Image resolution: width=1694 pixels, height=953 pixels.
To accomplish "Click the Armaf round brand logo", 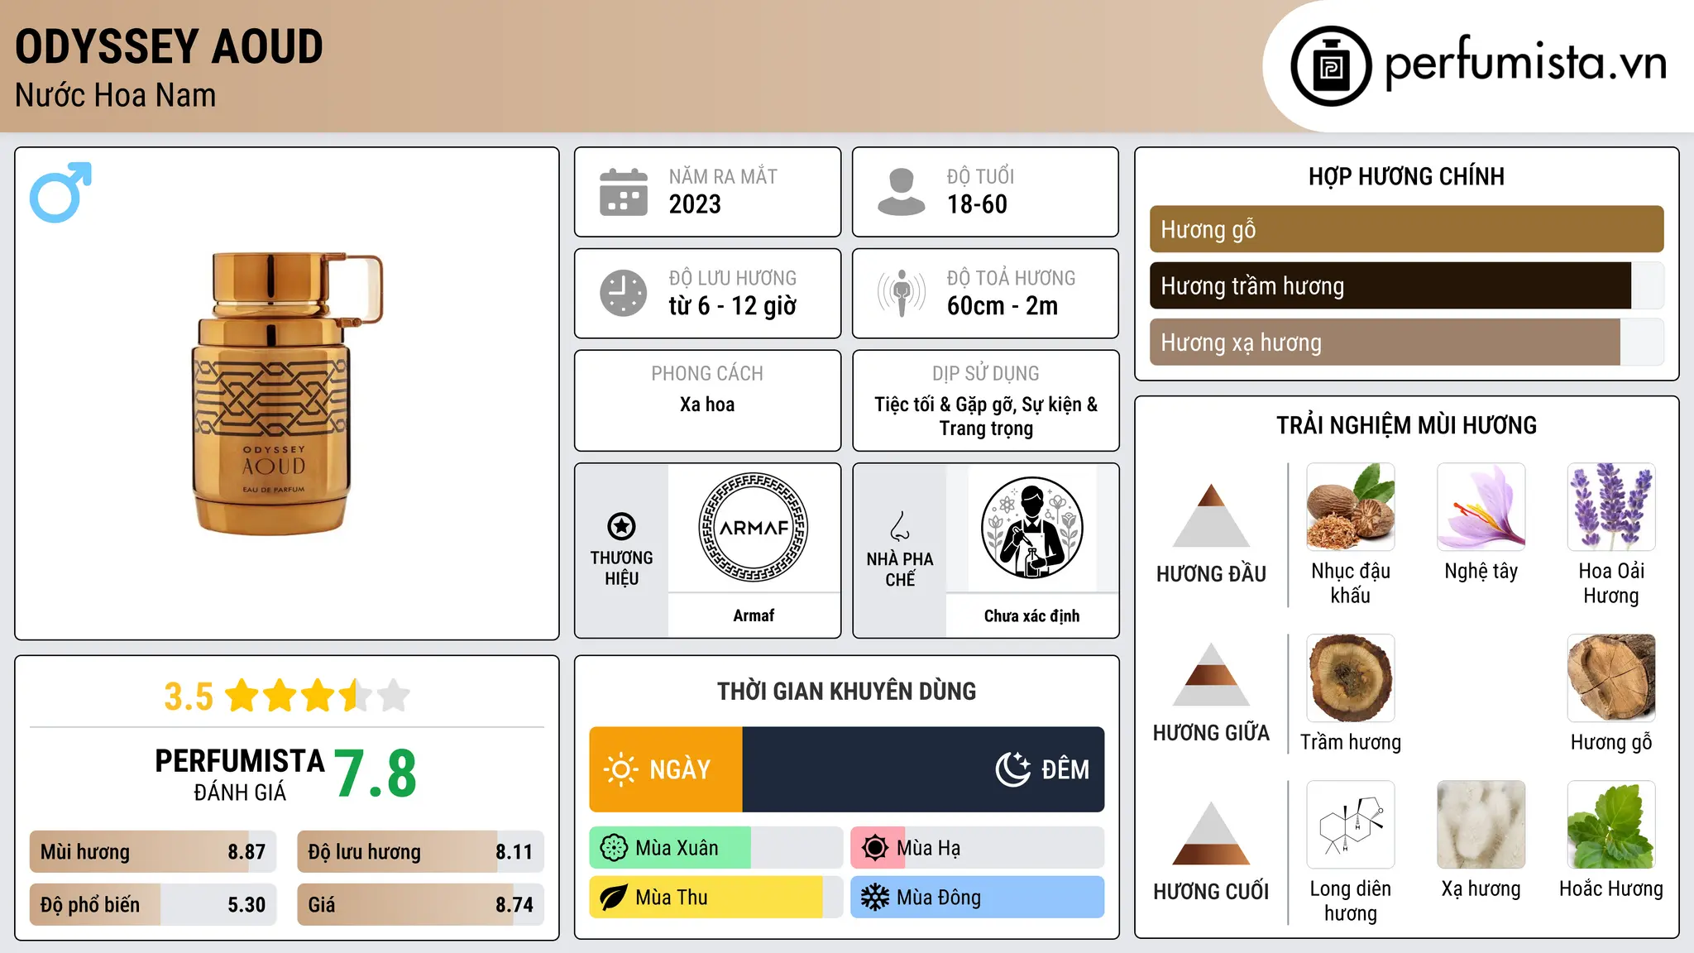I will (x=754, y=527).
